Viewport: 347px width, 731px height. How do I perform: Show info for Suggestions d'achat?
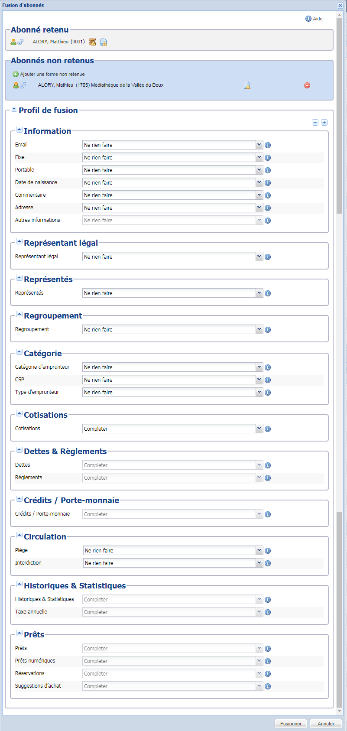(268, 686)
